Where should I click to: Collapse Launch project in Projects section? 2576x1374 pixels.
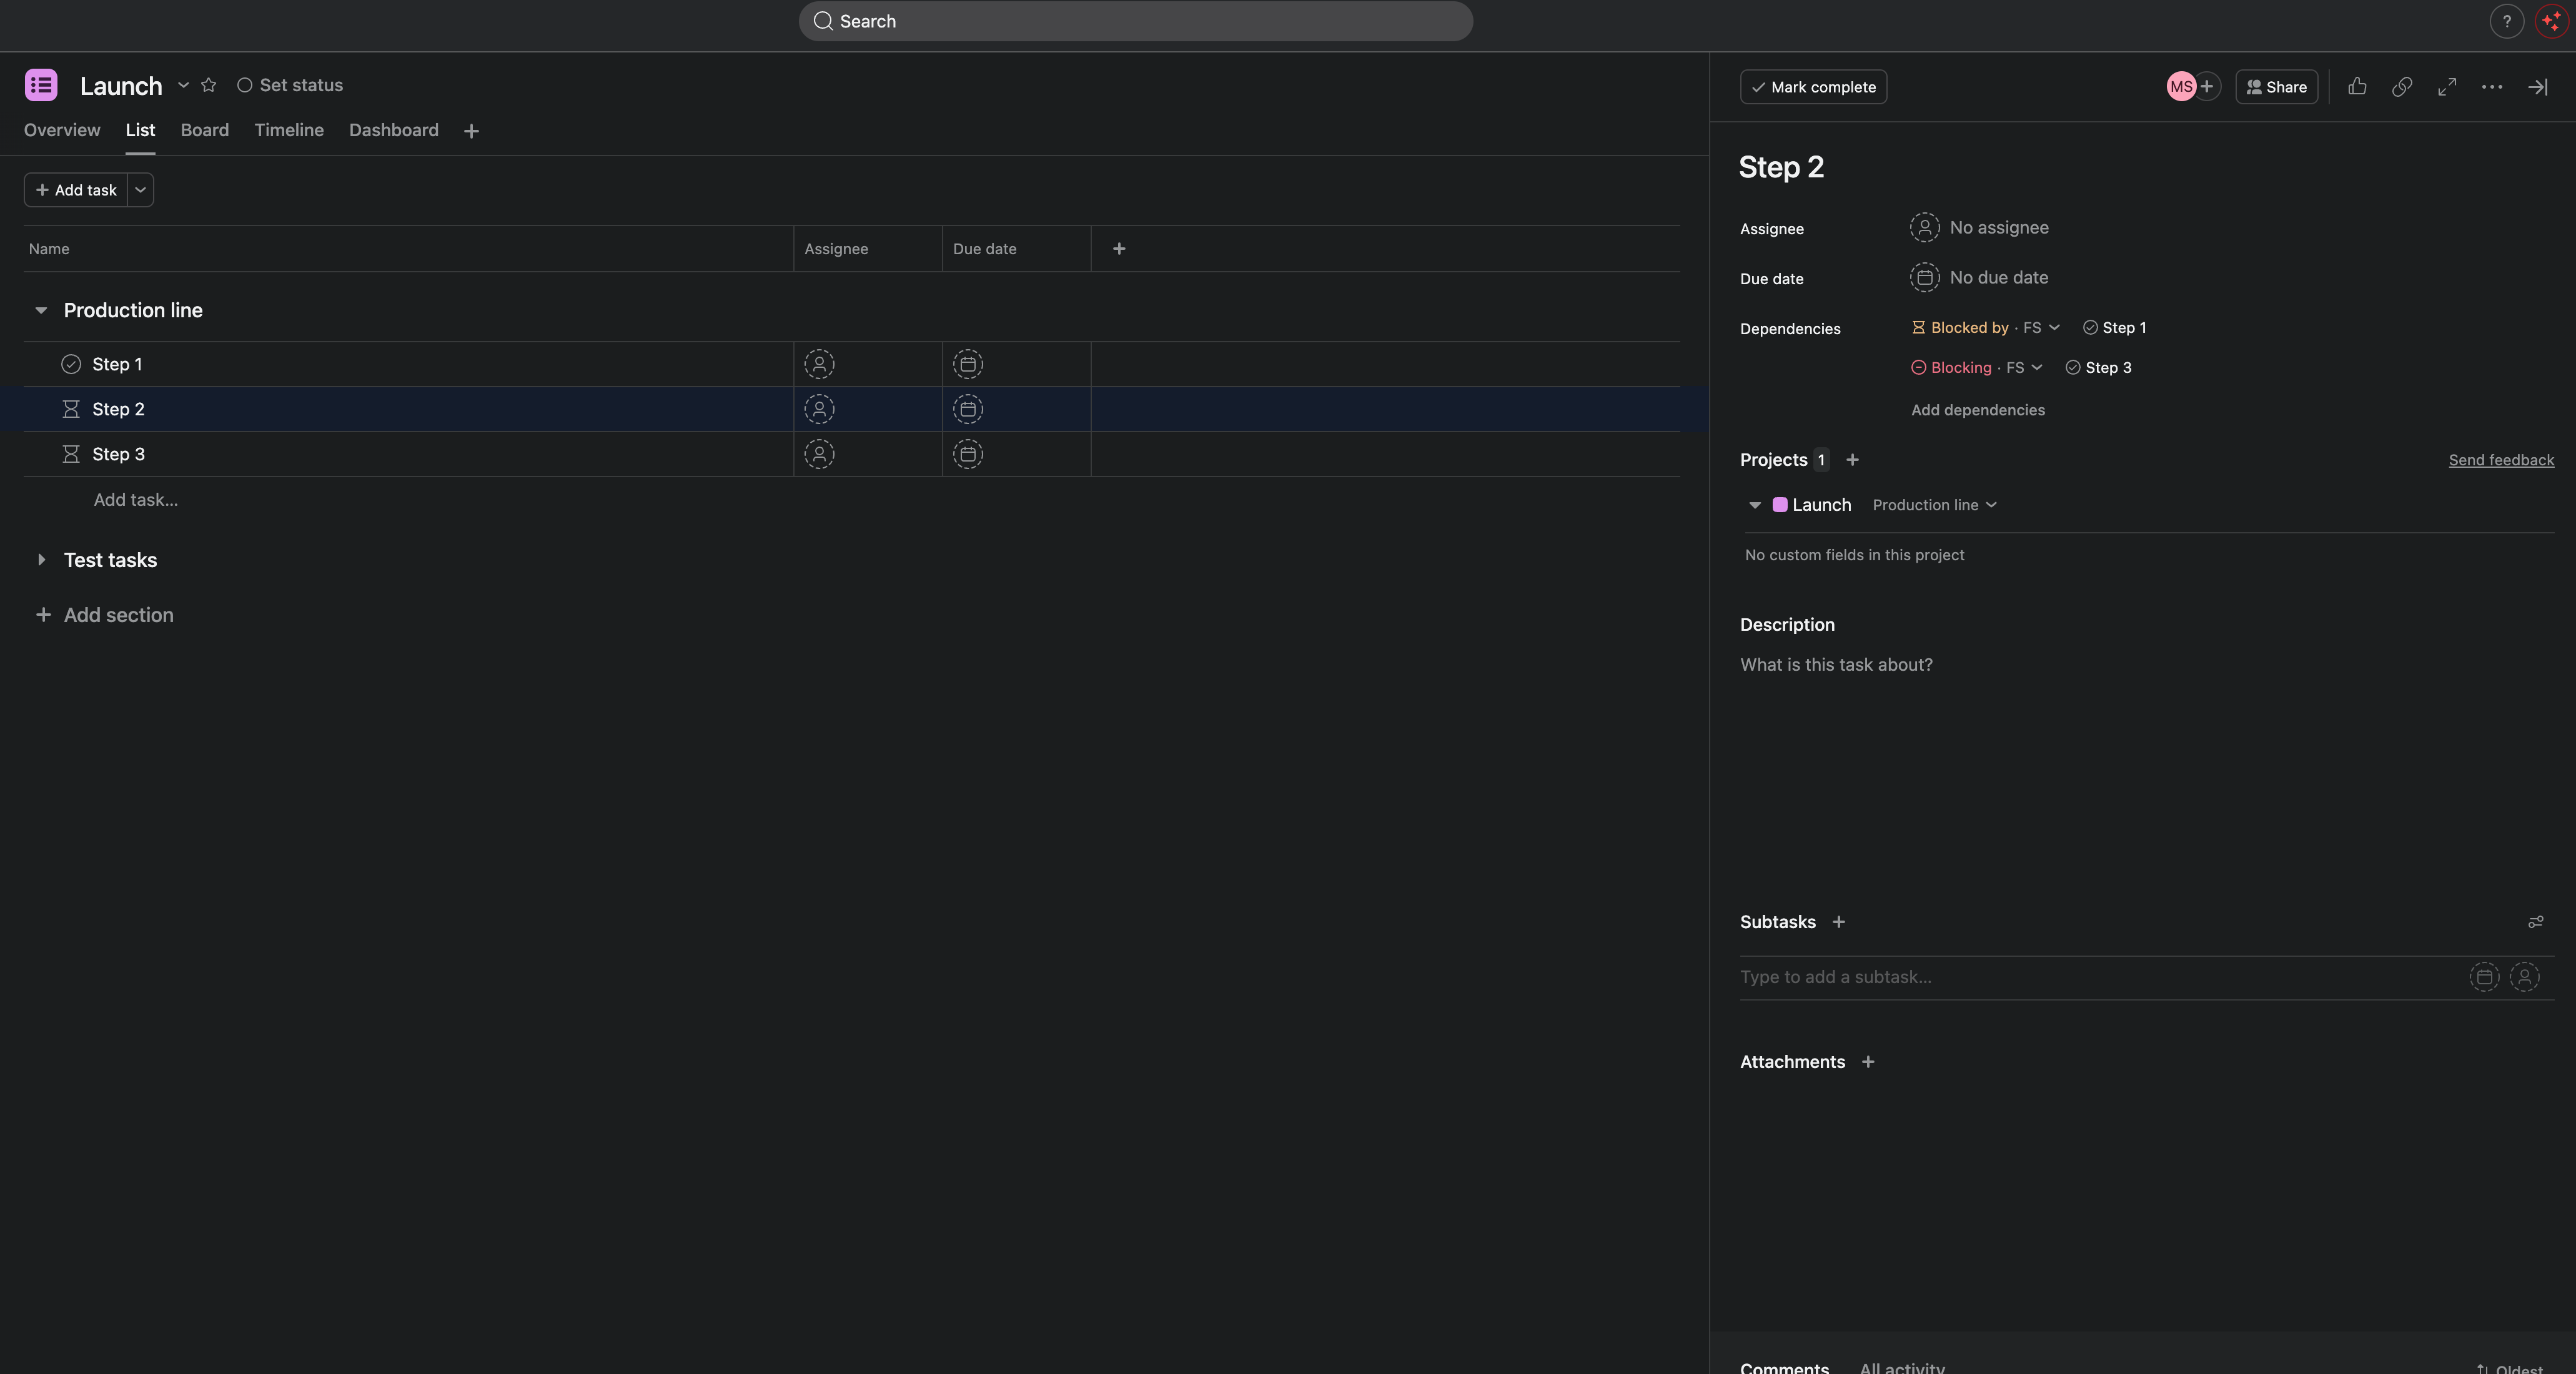point(1754,505)
